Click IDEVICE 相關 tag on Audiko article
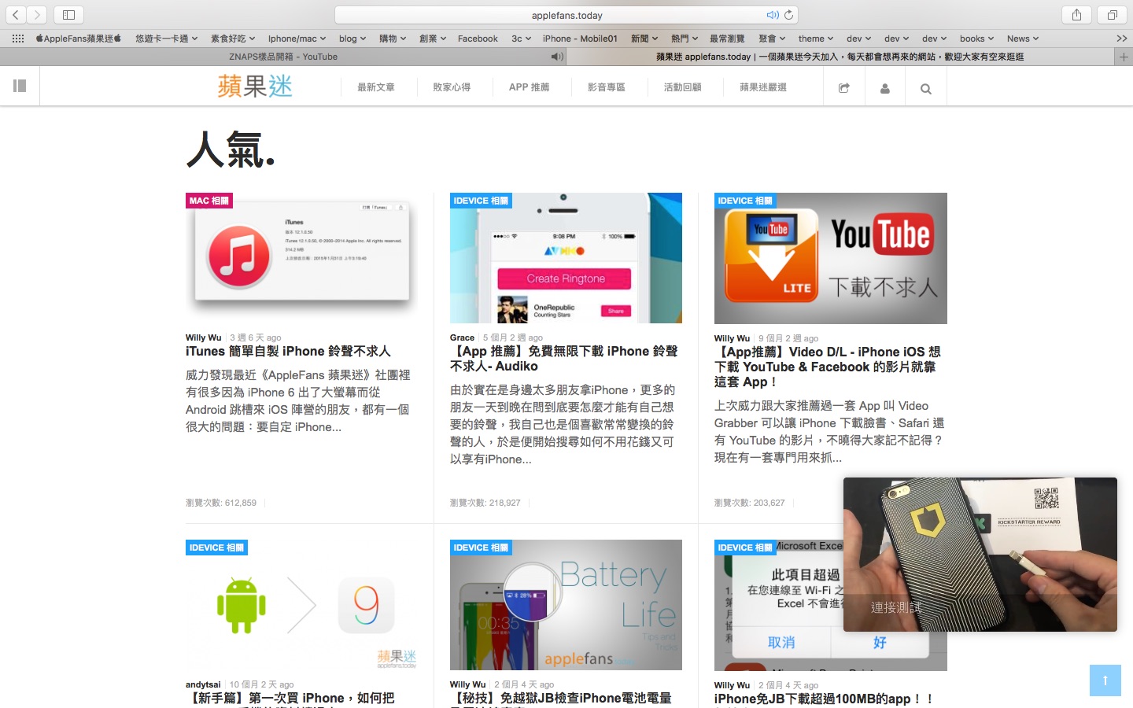The image size is (1133, 708). (481, 201)
